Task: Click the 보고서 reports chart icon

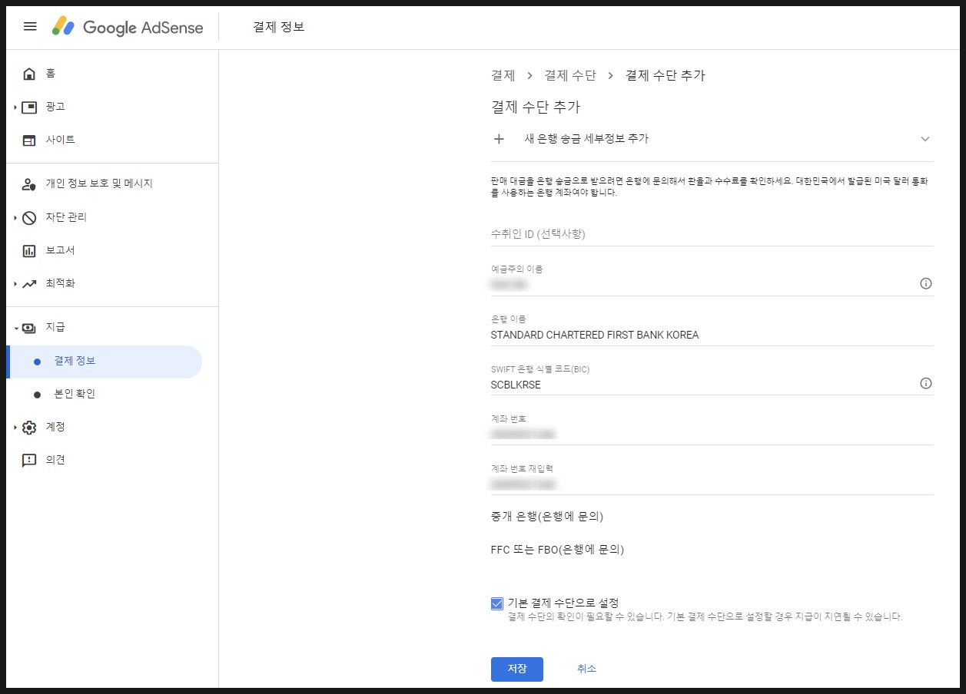Action: (29, 251)
